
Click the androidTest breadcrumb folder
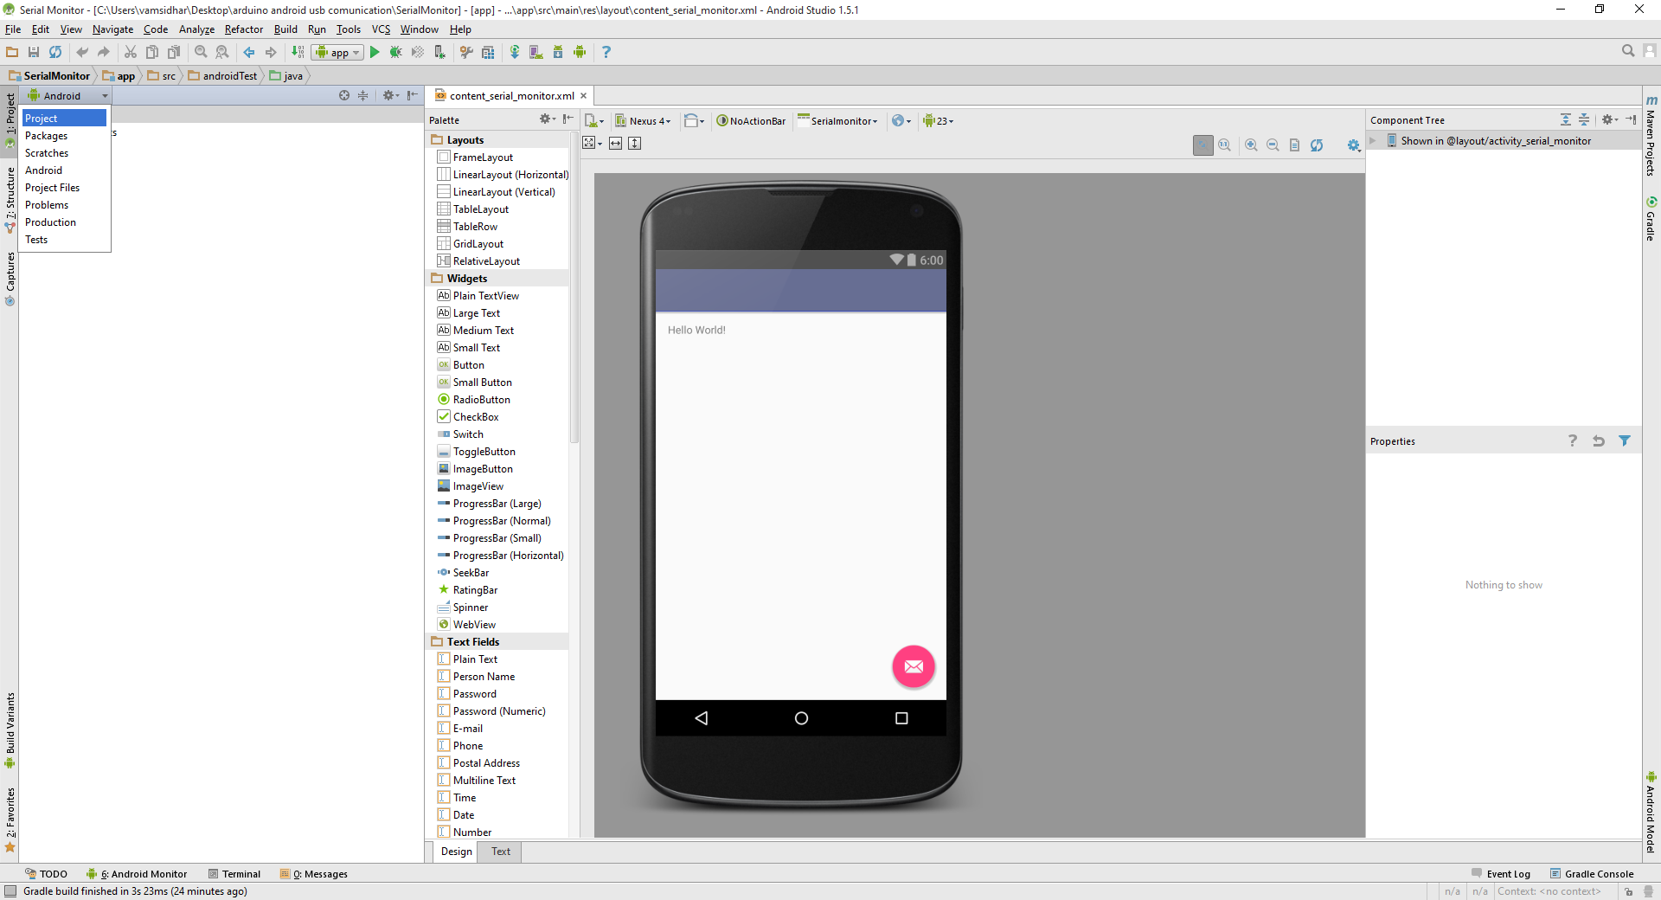(223, 76)
